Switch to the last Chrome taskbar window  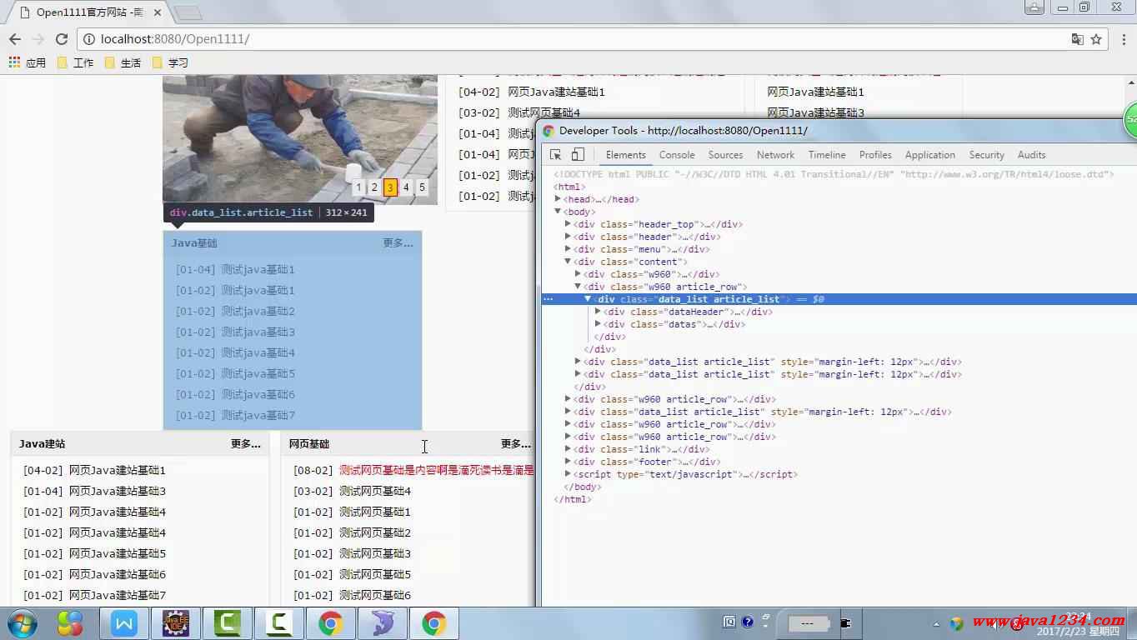[x=433, y=623]
